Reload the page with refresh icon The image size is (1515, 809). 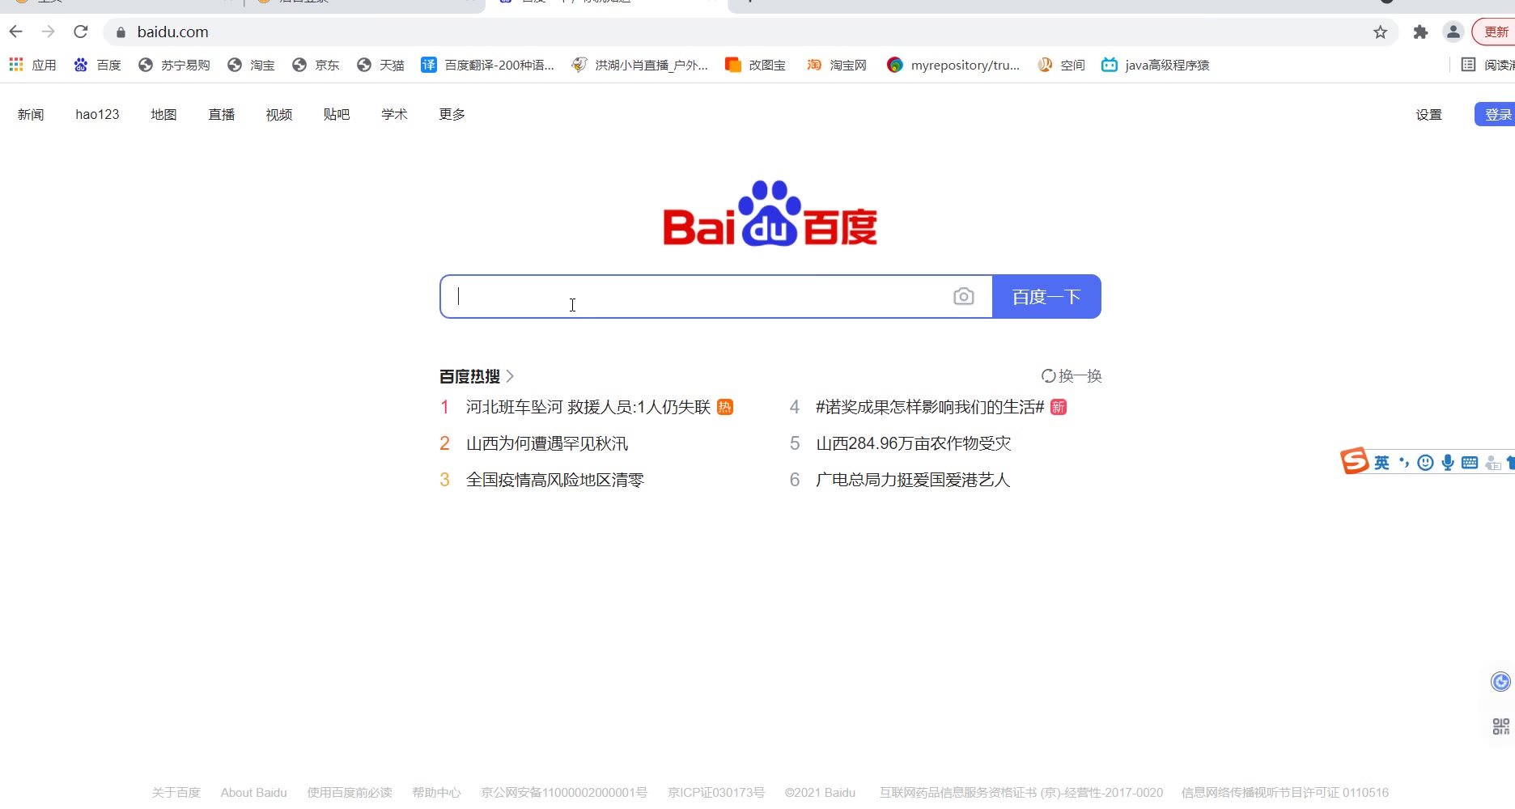[81, 32]
